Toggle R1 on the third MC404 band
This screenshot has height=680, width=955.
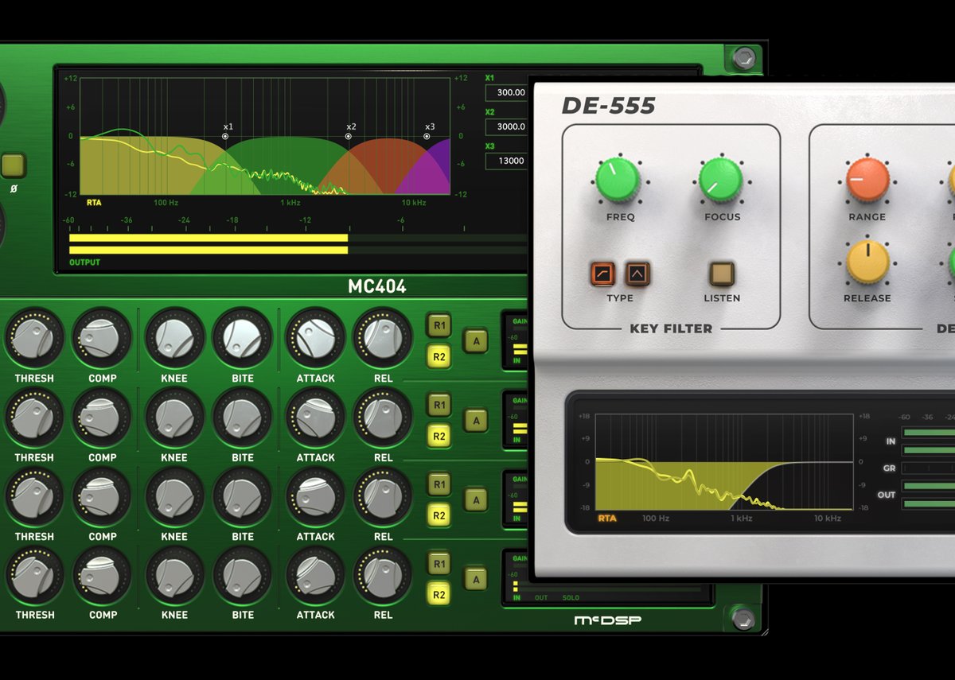[x=439, y=484]
